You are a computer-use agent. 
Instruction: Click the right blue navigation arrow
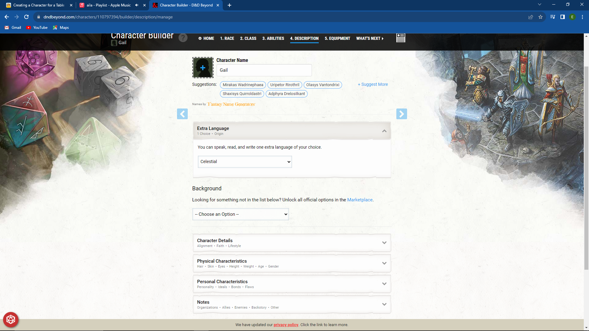coord(402,114)
